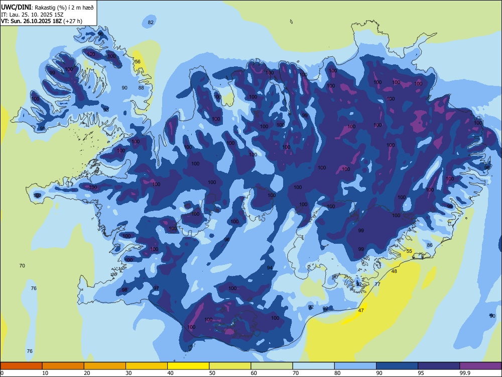Image resolution: width=502 pixels, height=377 pixels.
Task: Click the orange 10–20 legend swatch
Action: [63, 366]
